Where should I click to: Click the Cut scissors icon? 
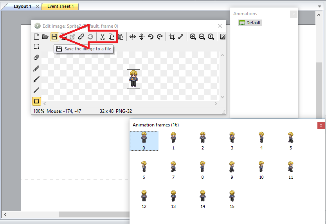102,37
